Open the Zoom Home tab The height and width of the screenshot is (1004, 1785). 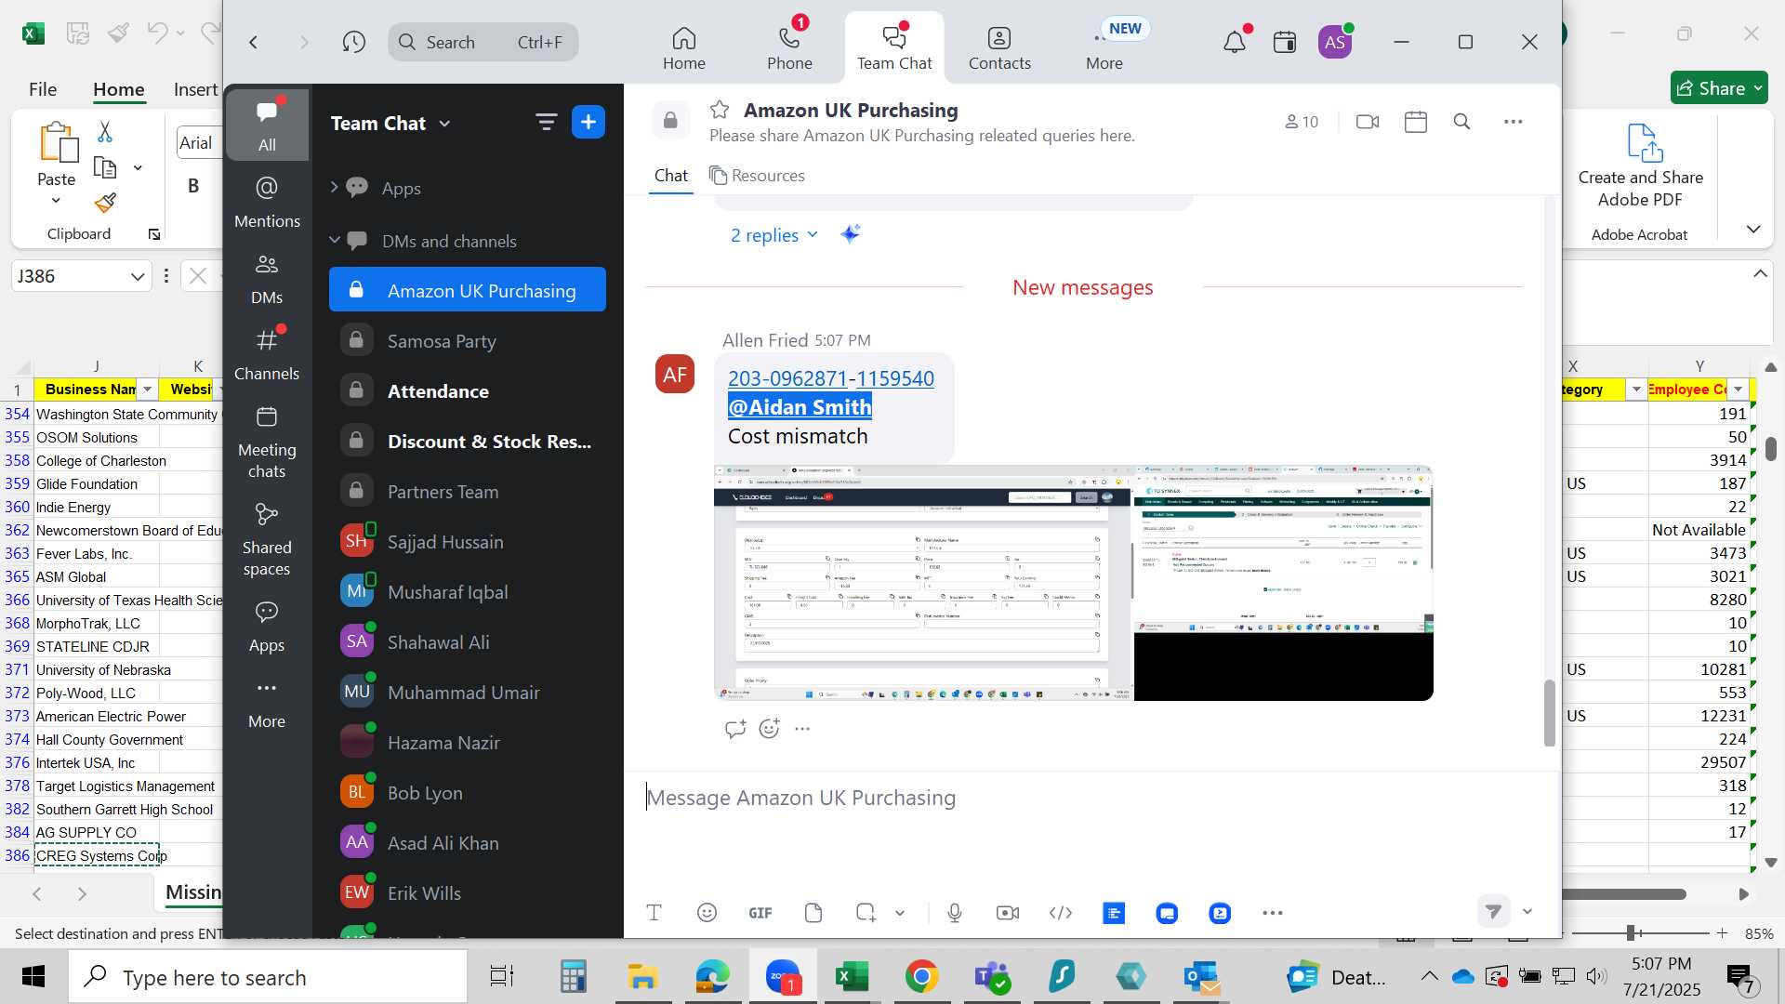pyautogui.click(x=683, y=47)
